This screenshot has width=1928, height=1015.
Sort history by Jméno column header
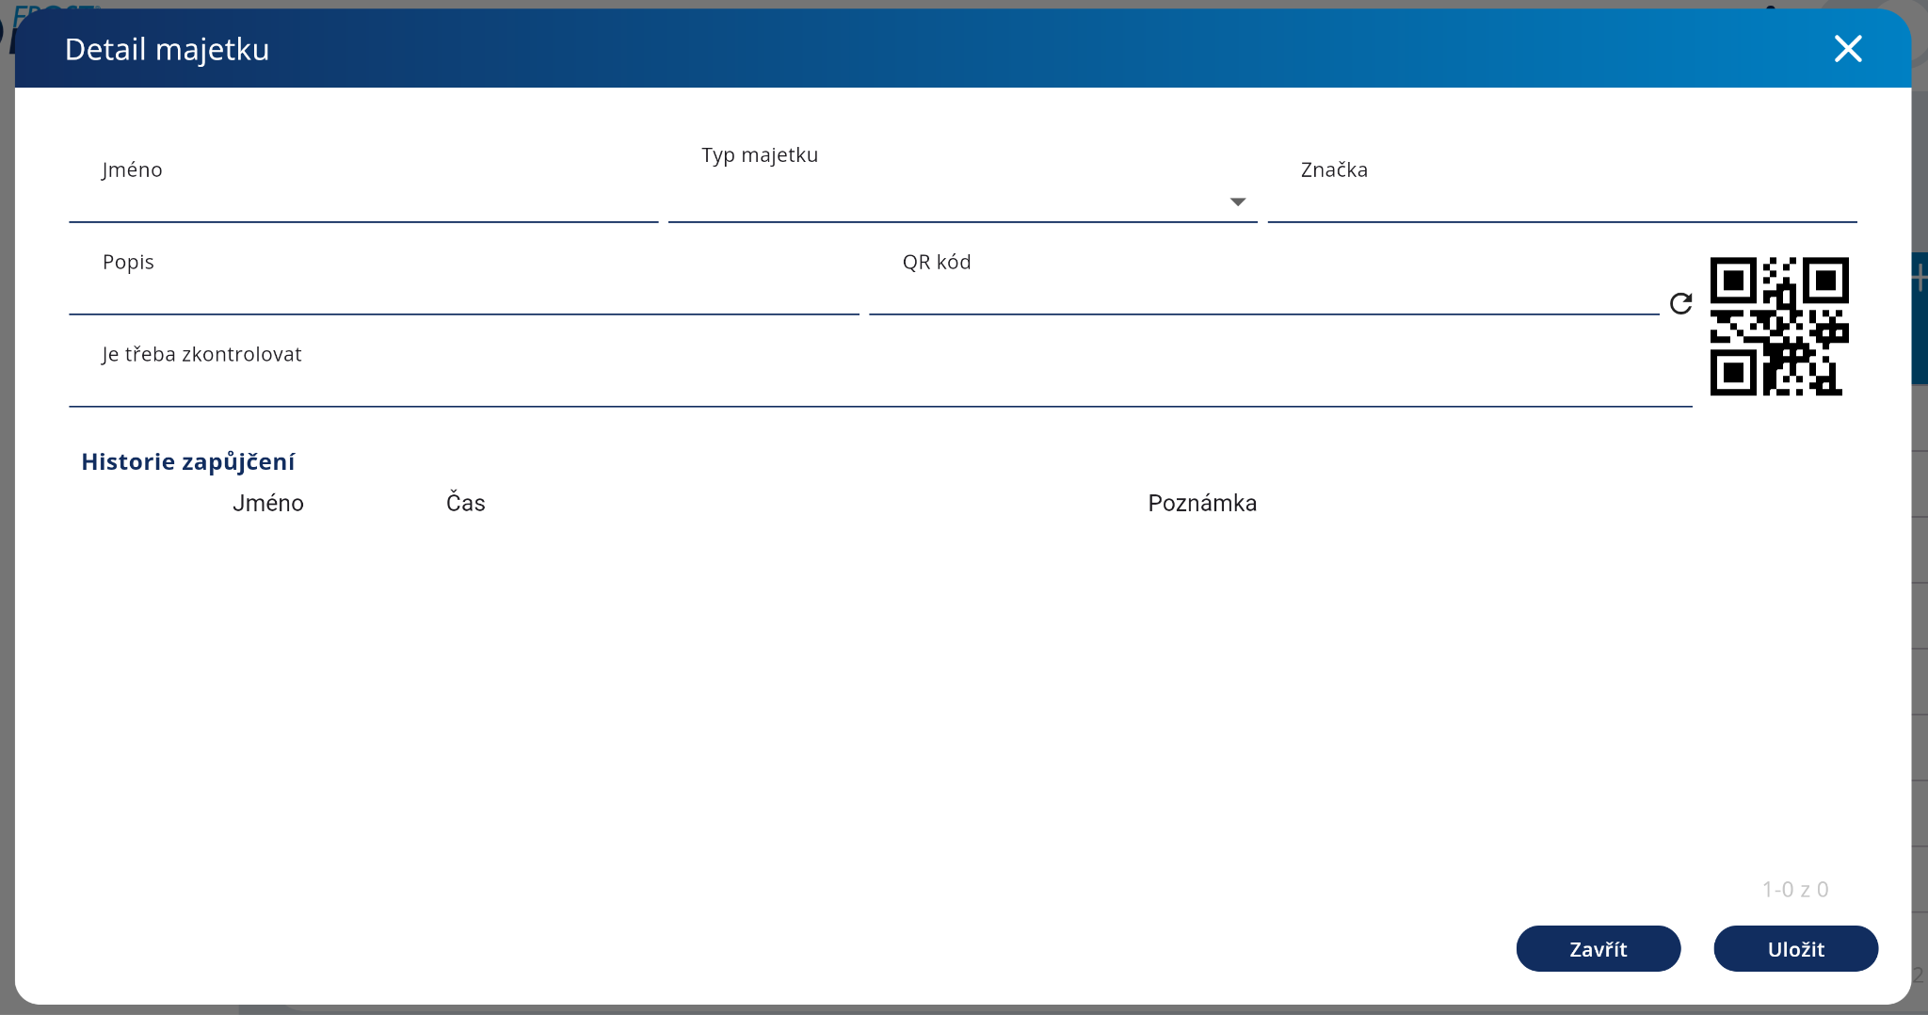coord(268,504)
